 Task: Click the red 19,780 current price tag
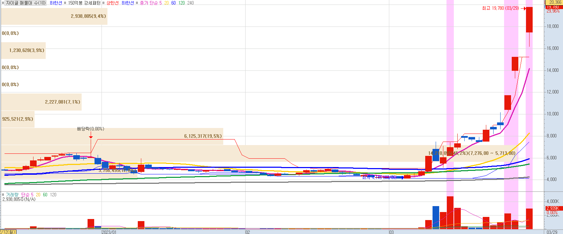coord(554,7)
